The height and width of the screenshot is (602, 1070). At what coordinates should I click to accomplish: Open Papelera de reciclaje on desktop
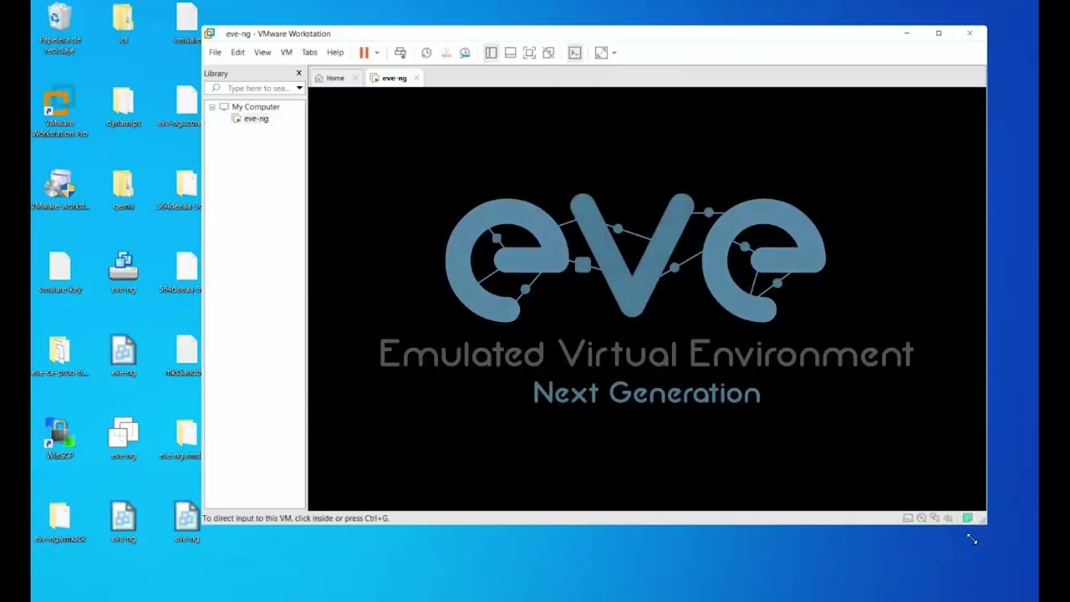pos(59,28)
